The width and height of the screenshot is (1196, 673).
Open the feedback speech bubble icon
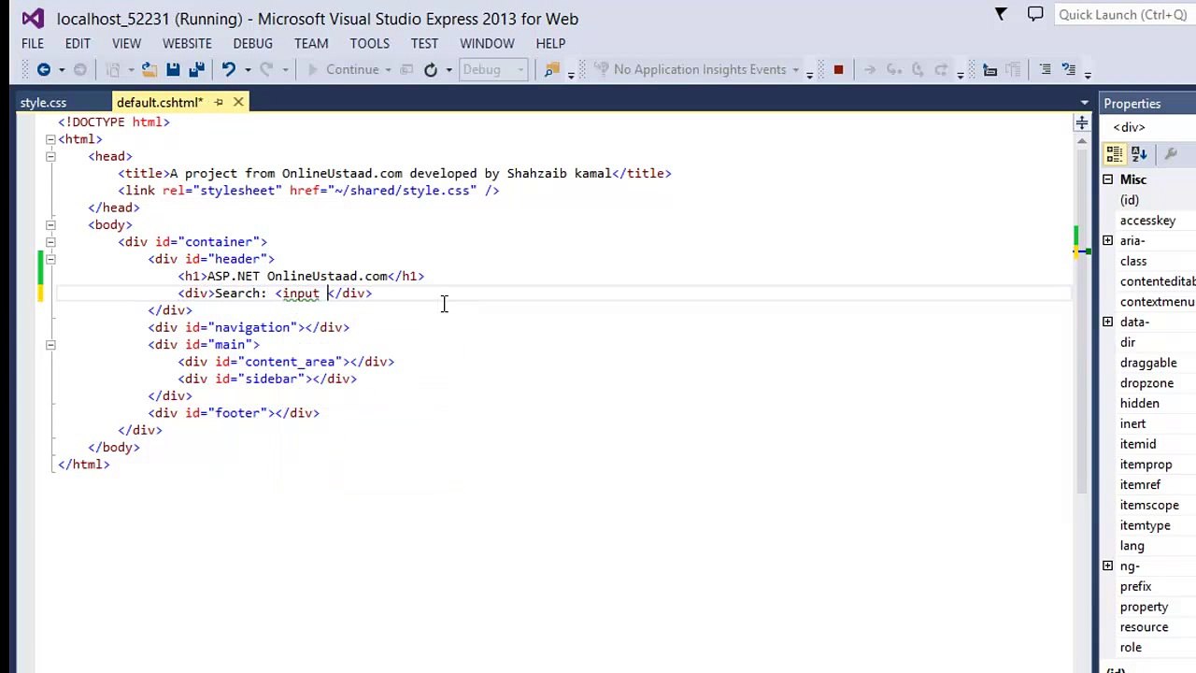(x=1035, y=14)
